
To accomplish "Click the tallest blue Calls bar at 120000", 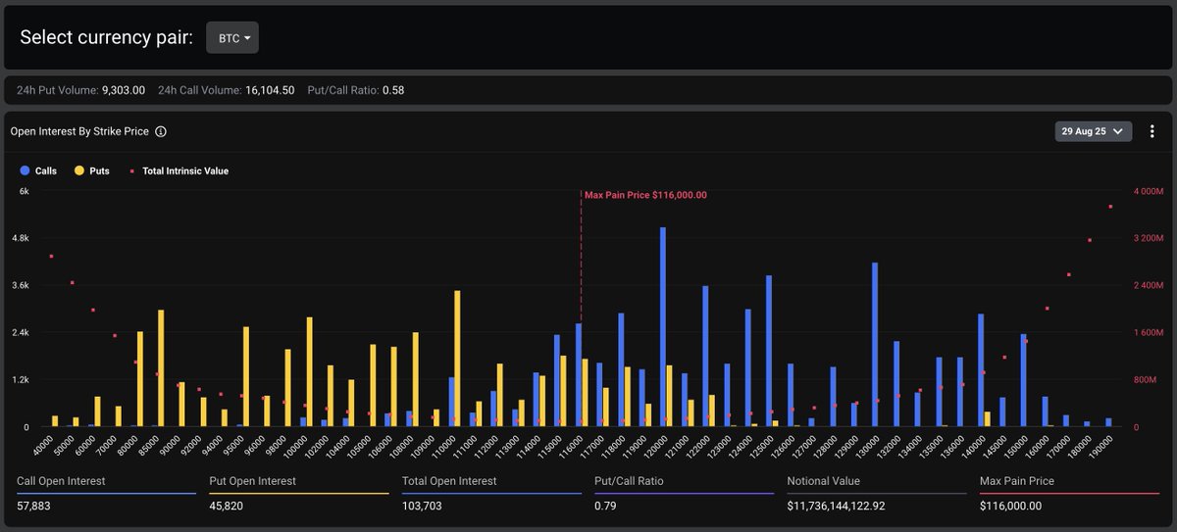I will [x=663, y=326].
